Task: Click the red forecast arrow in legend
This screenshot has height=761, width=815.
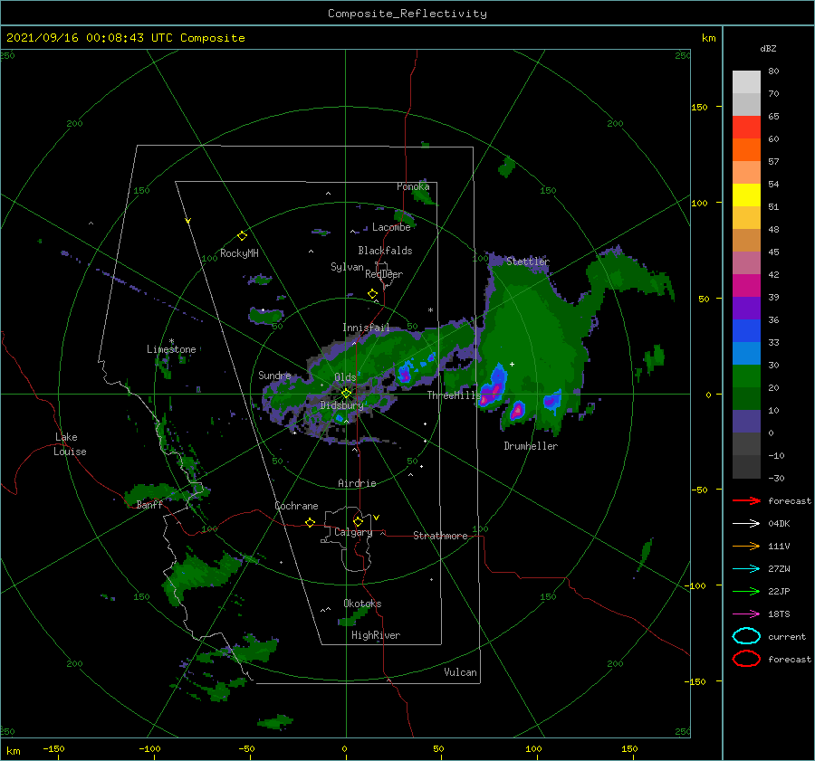Action: pyautogui.click(x=746, y=500)
